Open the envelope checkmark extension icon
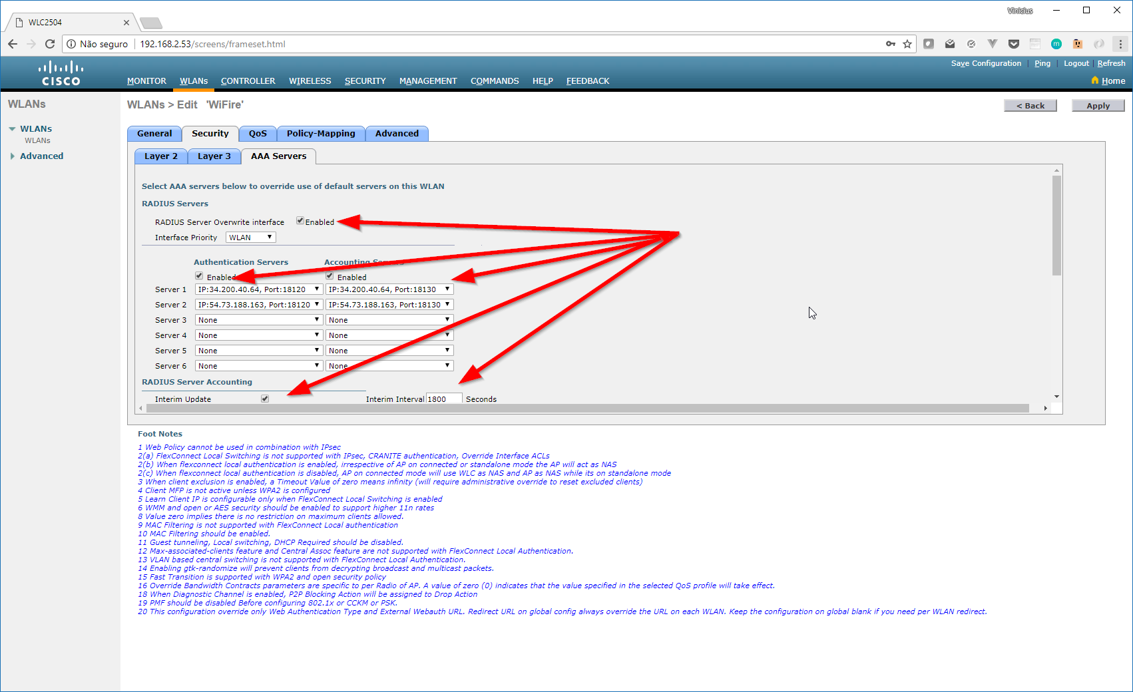The height and width of the screenshot is (692, 1133). click(x=950, y=44)
